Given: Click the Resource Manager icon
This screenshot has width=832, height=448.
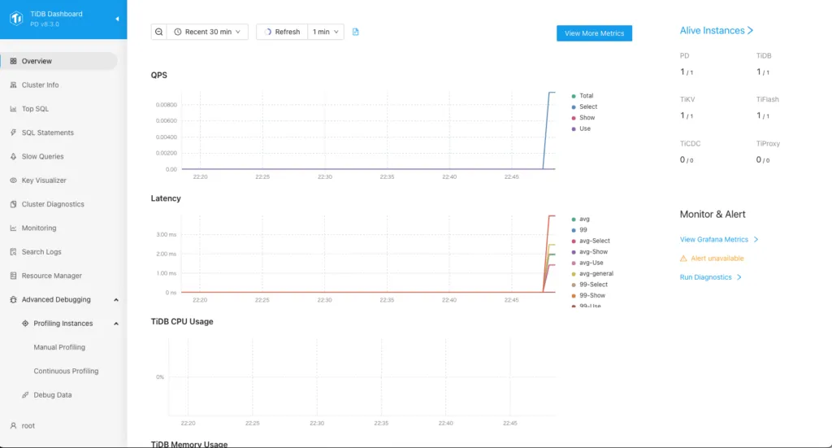Looking at the screenshot, I should pyautogui.click(x=13, y=276).
